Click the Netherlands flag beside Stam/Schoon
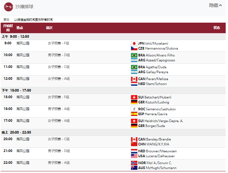 coord(134,84)
